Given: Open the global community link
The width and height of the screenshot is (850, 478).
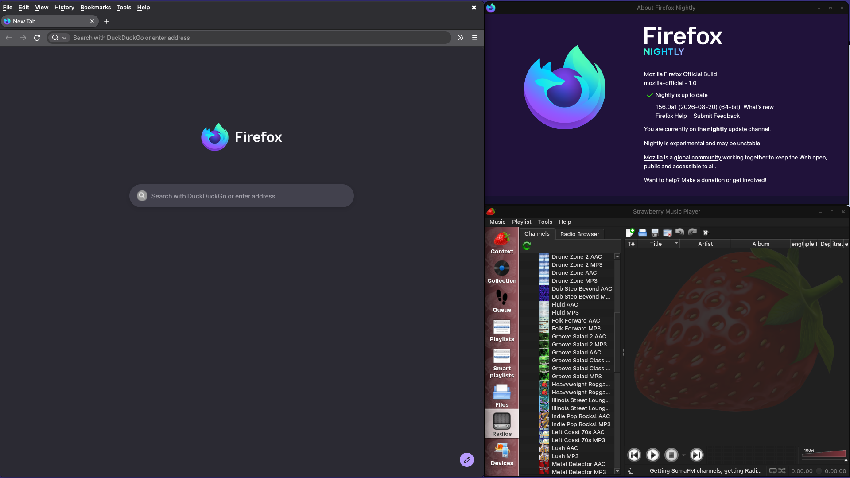Looking at the screenshot, I should (697, 157).
